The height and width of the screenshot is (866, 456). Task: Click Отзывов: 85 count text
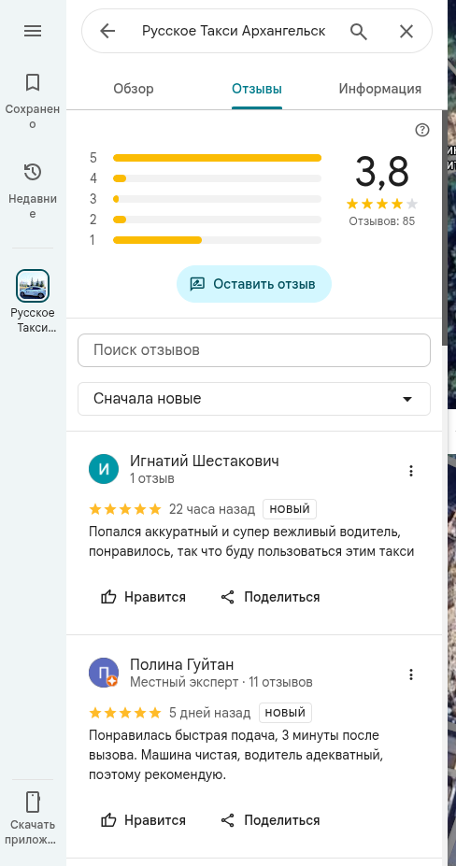click(x=381, y=221)
